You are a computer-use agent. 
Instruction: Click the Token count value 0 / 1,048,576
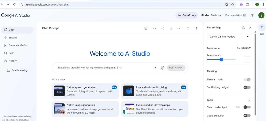pos(244,48)
